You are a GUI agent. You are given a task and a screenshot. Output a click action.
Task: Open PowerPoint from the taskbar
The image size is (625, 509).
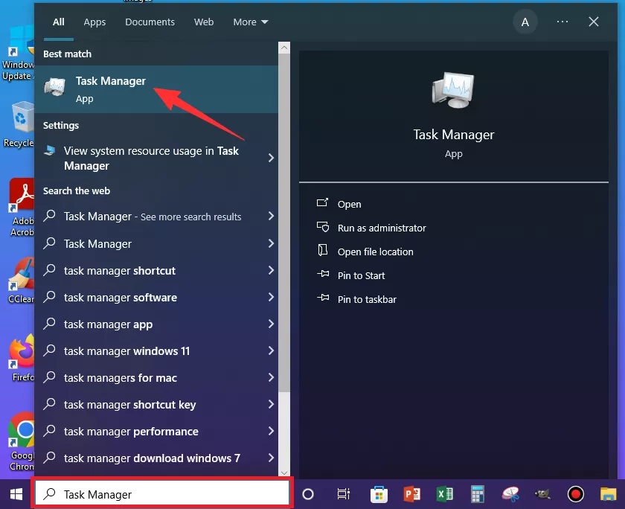pos(411,493)
